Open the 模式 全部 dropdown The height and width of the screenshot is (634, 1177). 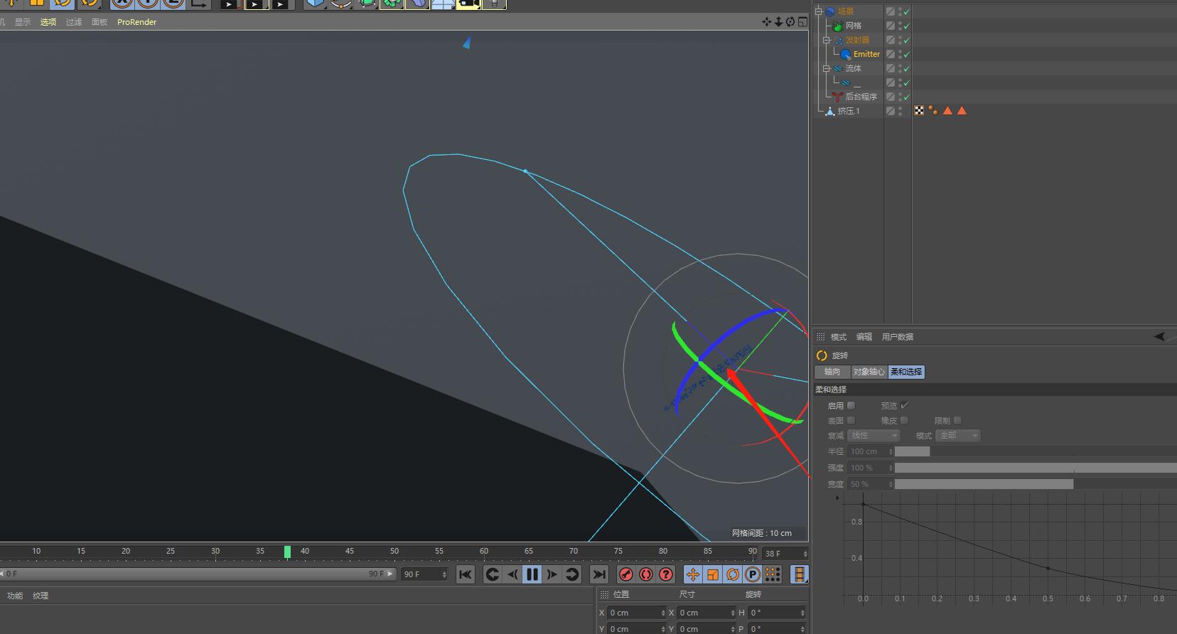(x=958, y=435)
